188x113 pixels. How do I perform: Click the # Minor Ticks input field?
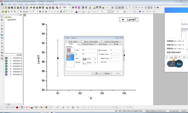[115, 59]
